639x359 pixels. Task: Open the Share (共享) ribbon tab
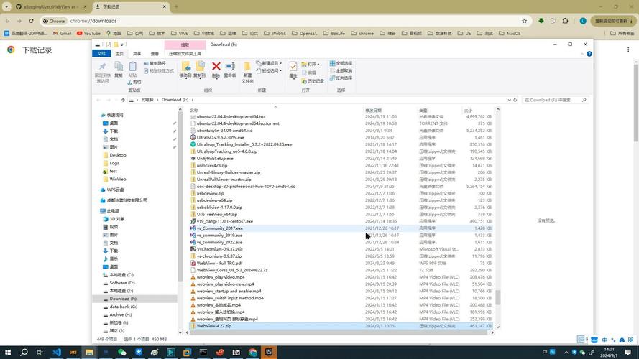(137, 53)
